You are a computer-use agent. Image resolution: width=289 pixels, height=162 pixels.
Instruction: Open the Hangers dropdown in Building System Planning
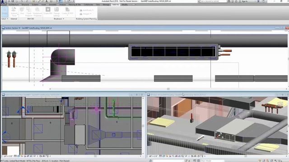pos(85,14)
